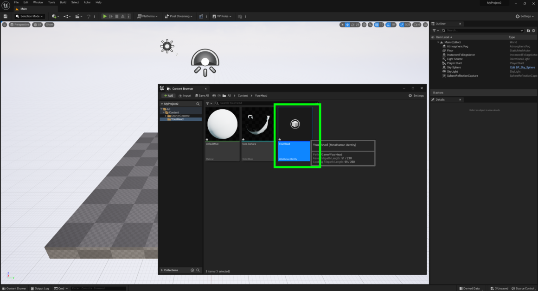Toggle world/local coordinate system globe
This screenshot has width=538, height=291.
point(364,25)
